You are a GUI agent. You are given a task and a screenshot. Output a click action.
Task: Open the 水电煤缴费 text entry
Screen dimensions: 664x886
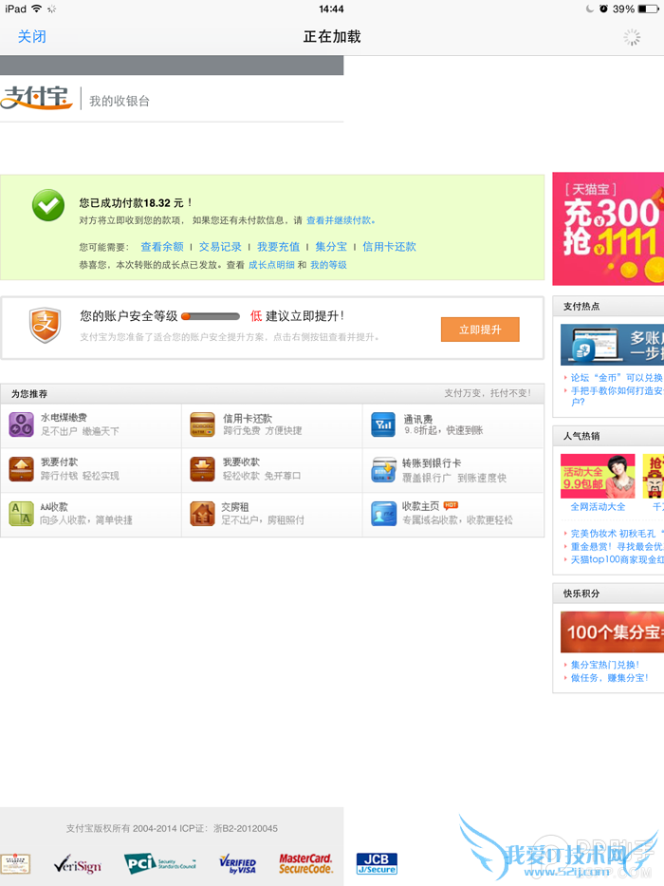(x=64, y=418)
